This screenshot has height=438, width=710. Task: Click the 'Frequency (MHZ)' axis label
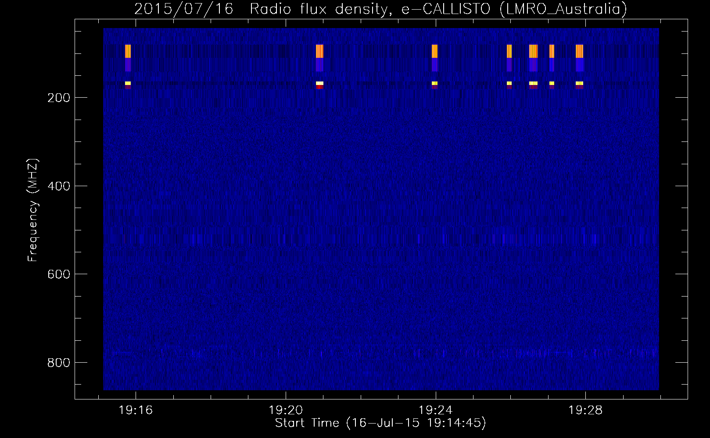33,210
